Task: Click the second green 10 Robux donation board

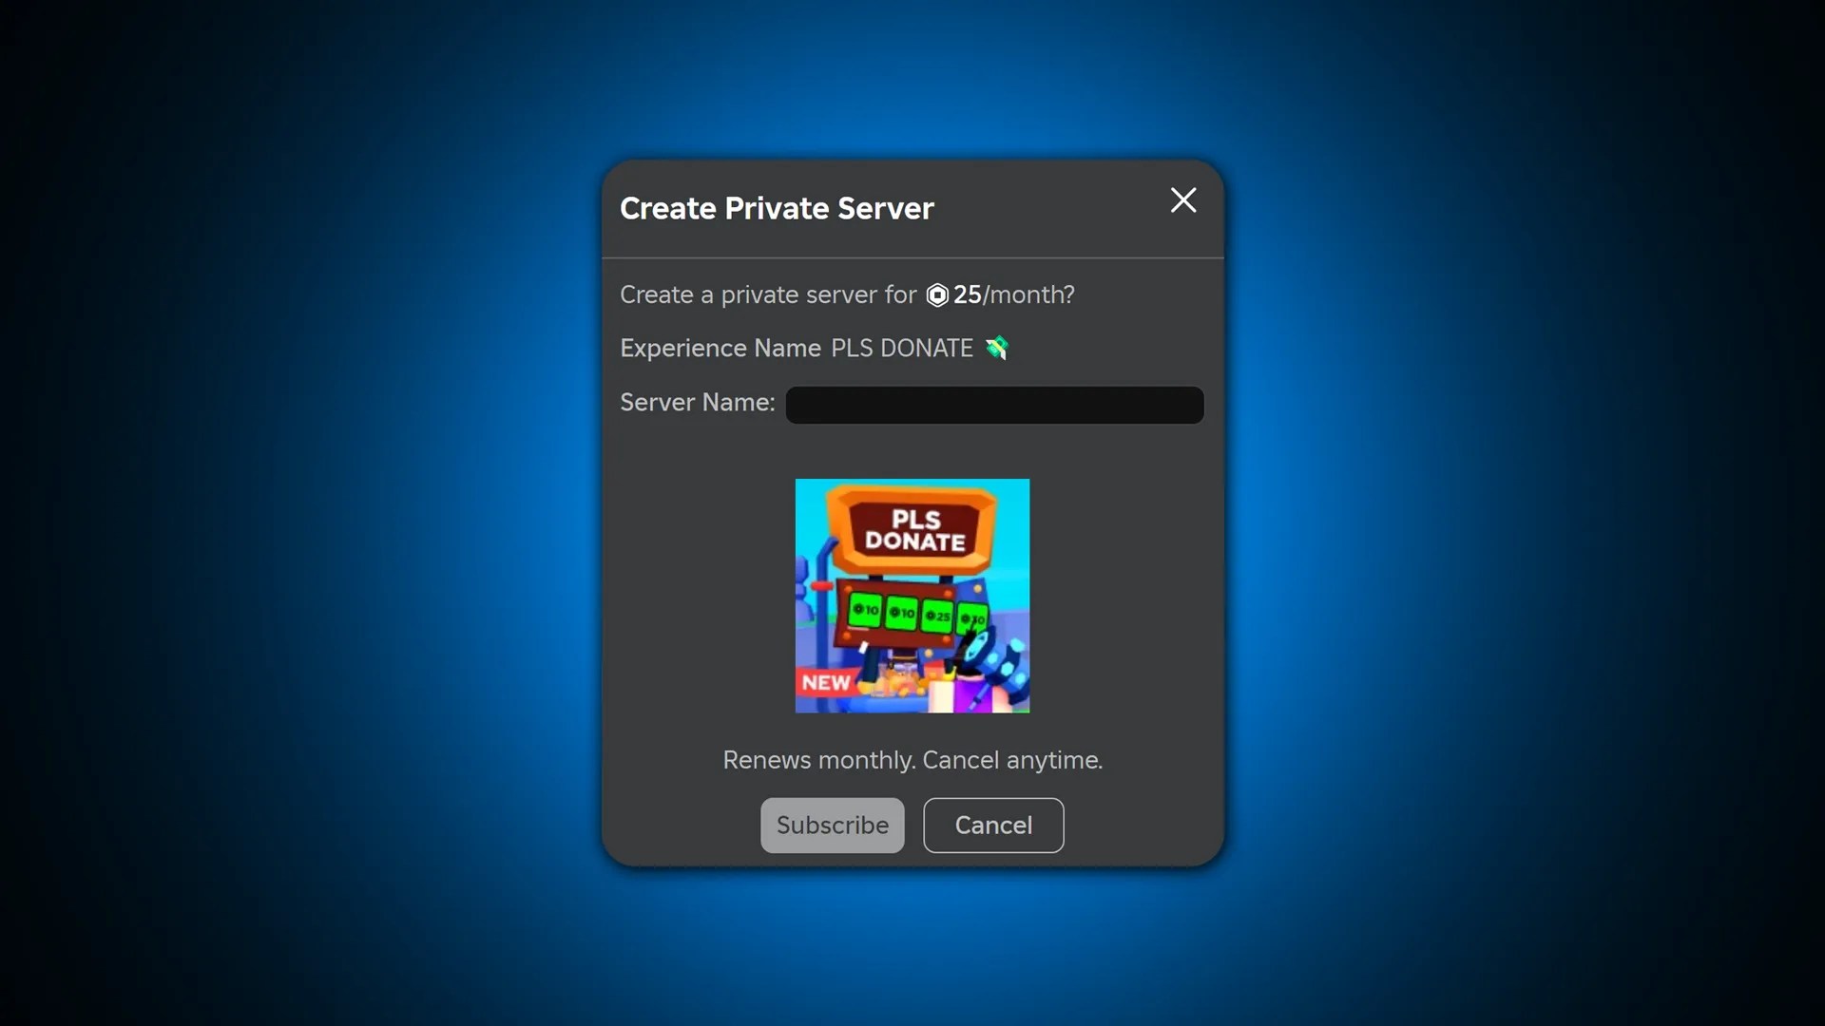Action: point(901,612)
